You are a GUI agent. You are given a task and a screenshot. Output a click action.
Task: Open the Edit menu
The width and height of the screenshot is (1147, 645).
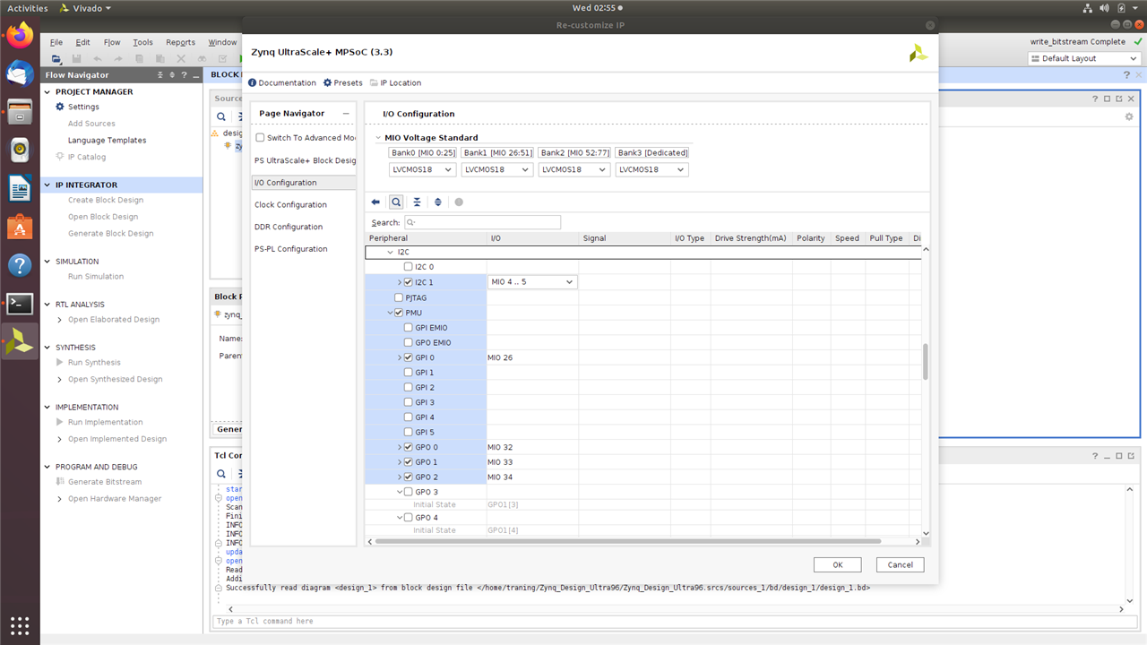pos(82,42)
